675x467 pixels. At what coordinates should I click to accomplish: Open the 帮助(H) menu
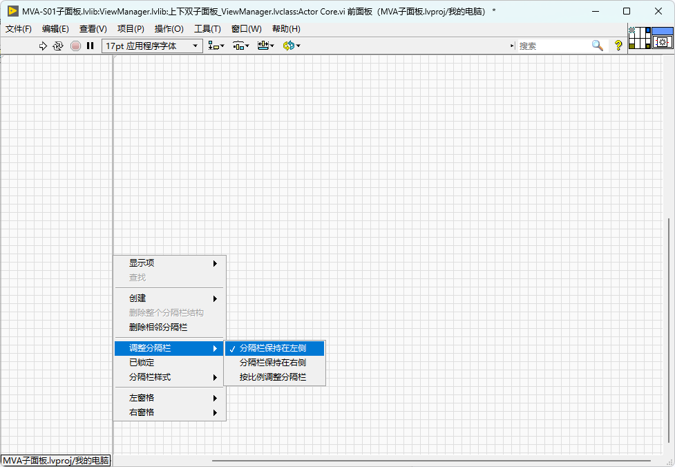click(286, 29)
